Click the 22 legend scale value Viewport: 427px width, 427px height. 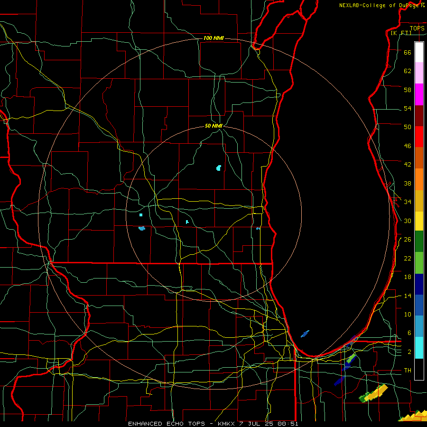pos(408,258)
